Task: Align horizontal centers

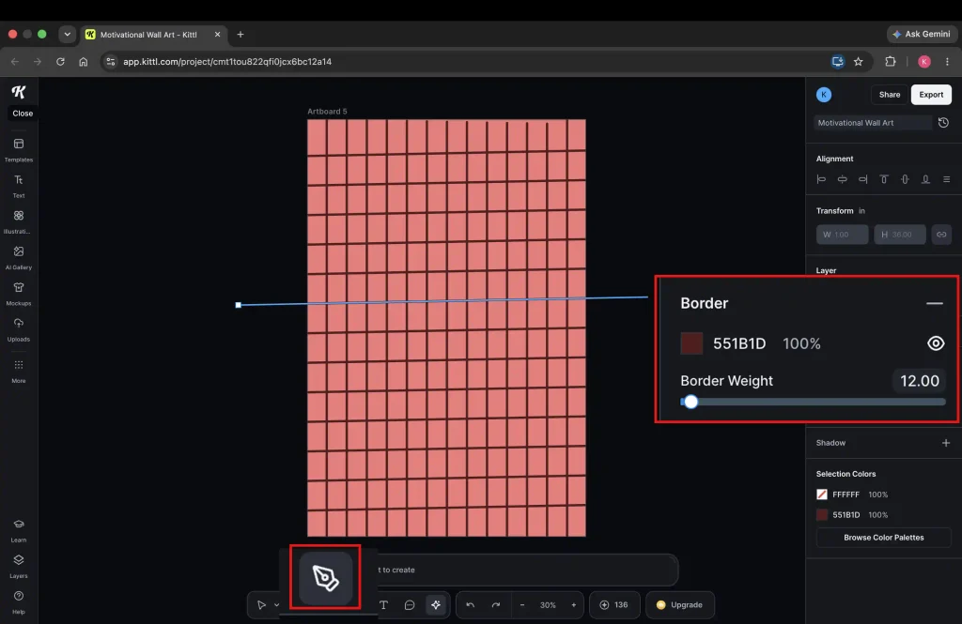Action: point(843,179)
